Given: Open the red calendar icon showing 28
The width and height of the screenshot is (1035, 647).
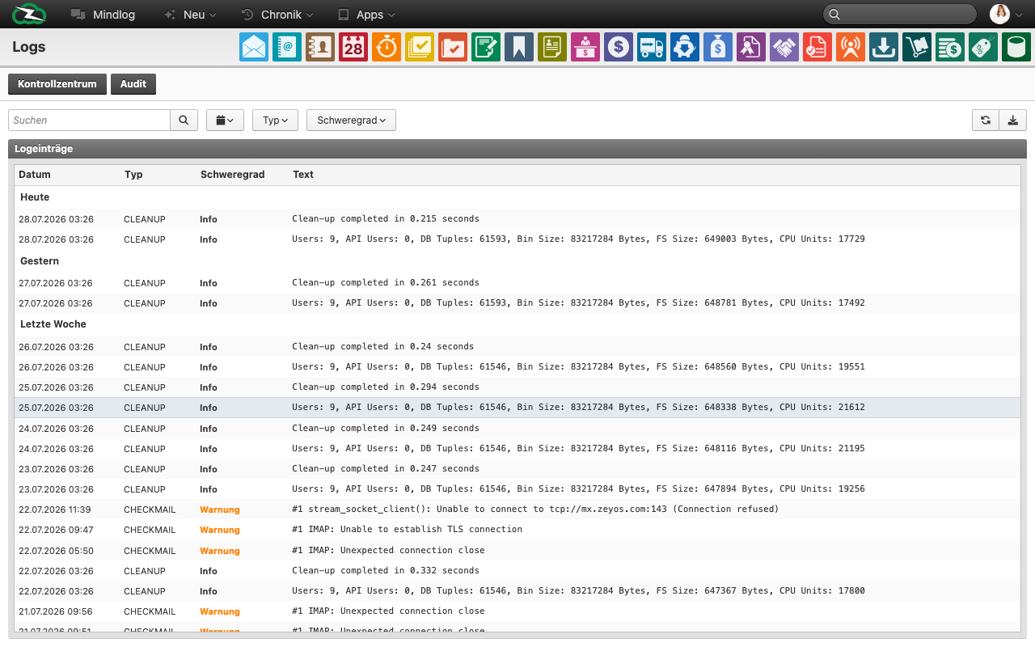Looking at the screenshot, I should 353,47.
